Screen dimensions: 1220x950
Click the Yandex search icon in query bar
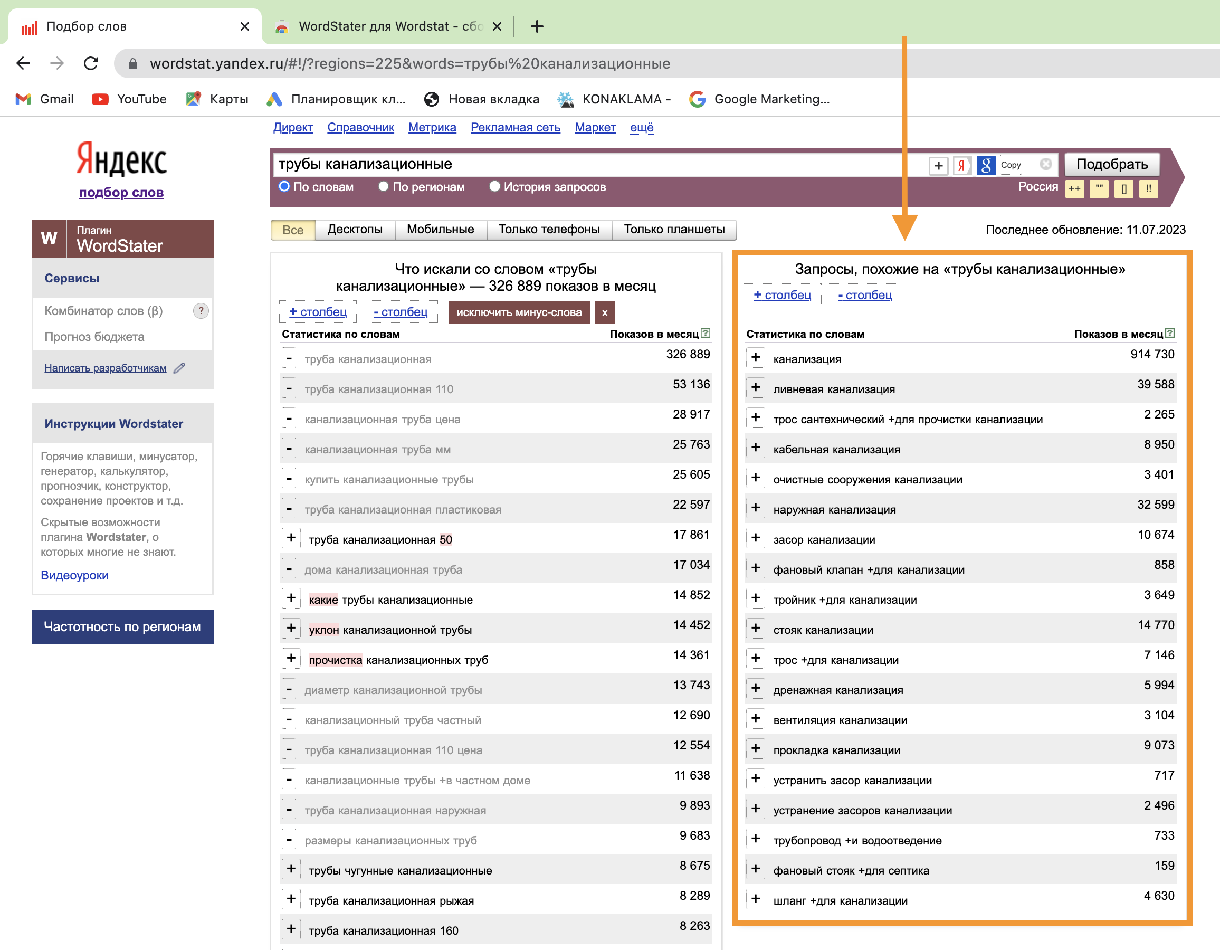[x=962, y=165]
